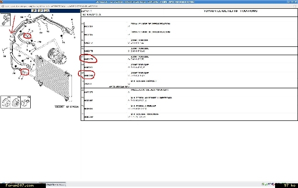Click the middle icon in the diagram toolbar
This screenshot has height=188, width=298.
click(40, 11)
